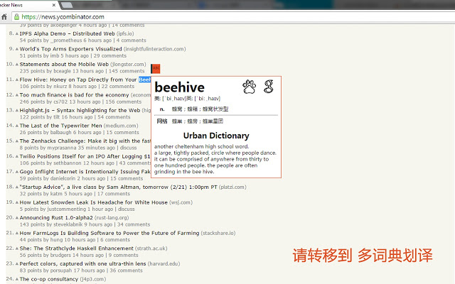Image resolution: width=455 pixels, height=284 pixels.
Task: Click the Google g icon in dictionary popup
Action: pyautogui.click(x=269, y=87)
